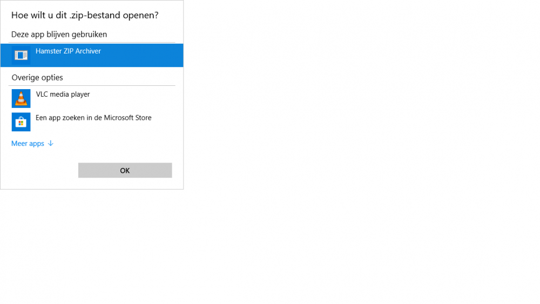This screenshot has width=540, height=304.
Task: Click the divider line under 'Overige opties'
Action: point(92,85)
